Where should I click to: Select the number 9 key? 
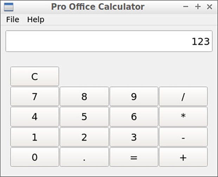134,96
